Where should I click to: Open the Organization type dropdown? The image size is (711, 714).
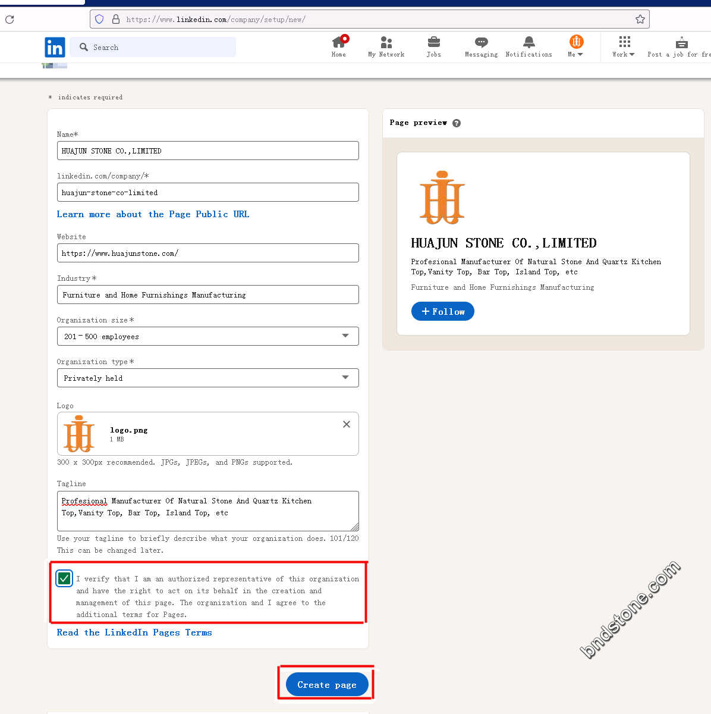click(208, 378)
